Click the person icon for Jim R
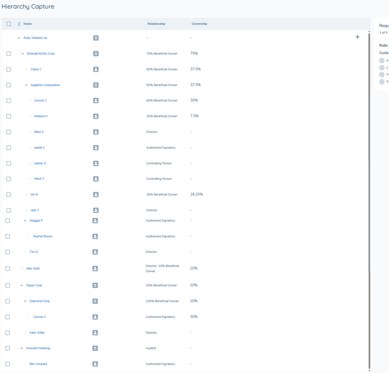This screenshot has width=389, height=373. [96, 195]
